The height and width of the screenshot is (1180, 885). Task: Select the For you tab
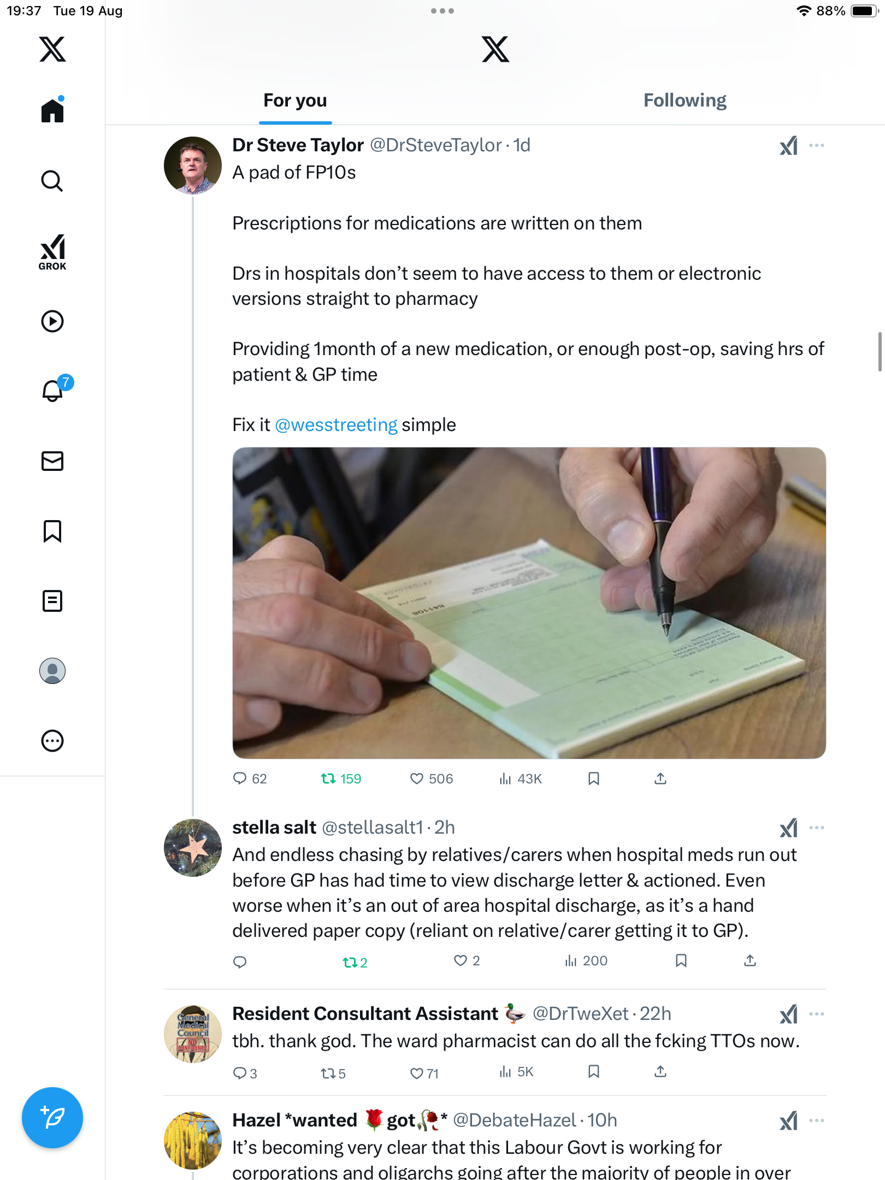(x=295, y=101)
